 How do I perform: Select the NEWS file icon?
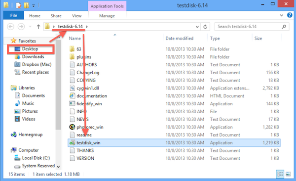72,119
